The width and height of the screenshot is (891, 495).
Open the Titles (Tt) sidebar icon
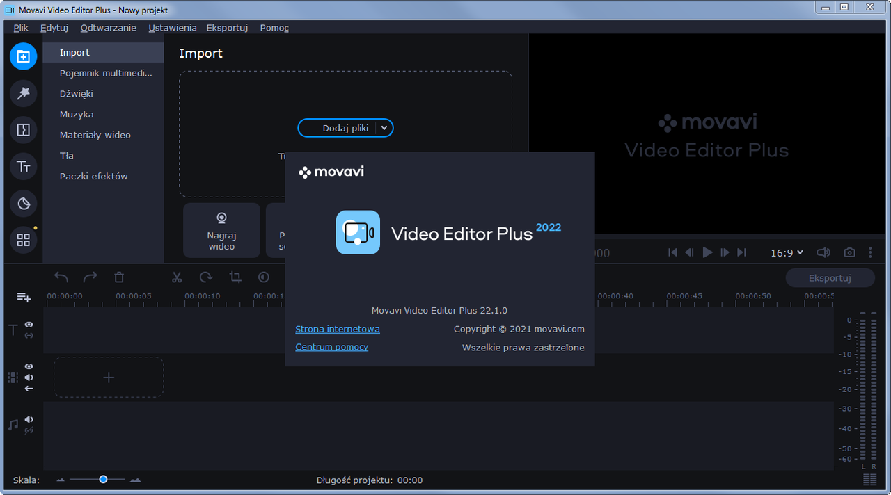pos(23,166)
